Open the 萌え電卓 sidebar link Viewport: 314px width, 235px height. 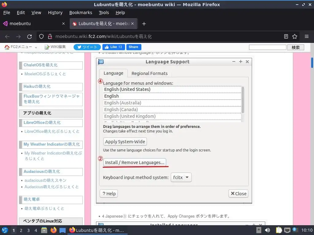[x=32, y=200]
